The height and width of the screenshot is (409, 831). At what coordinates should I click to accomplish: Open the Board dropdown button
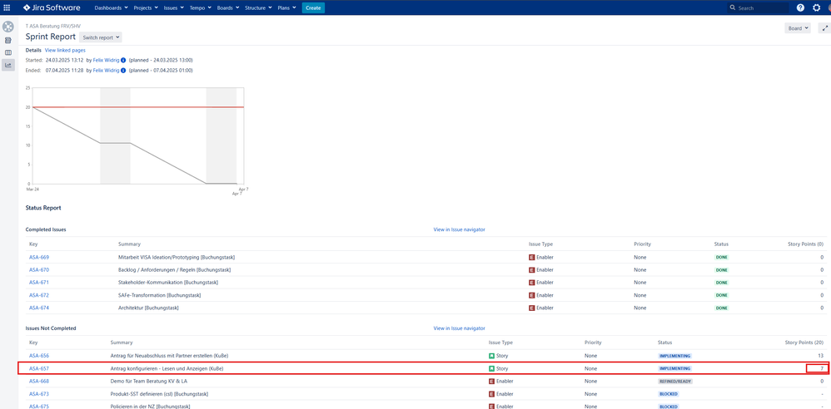(798, 28)
